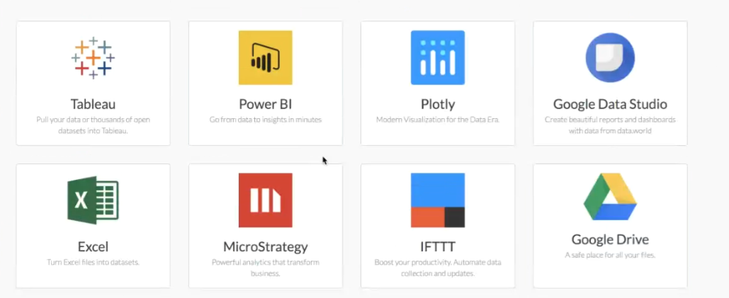Click the Excel title
Viewport: 729px width, 298px height.
point(93,246)
